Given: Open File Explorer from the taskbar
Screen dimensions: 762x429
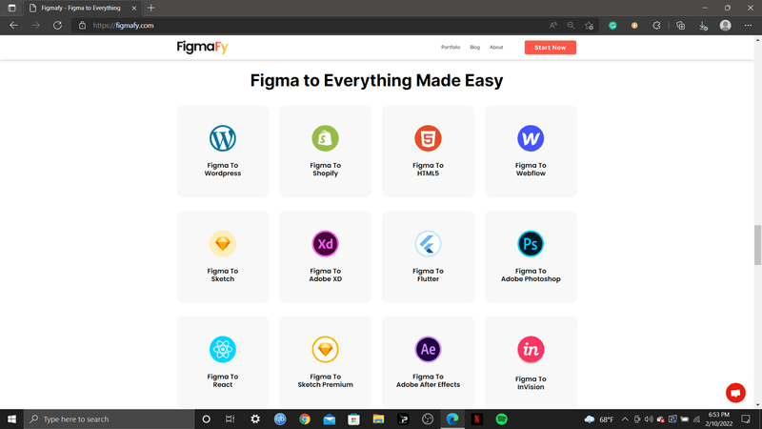Looking at the screenshot, I should tap(378, 419).
